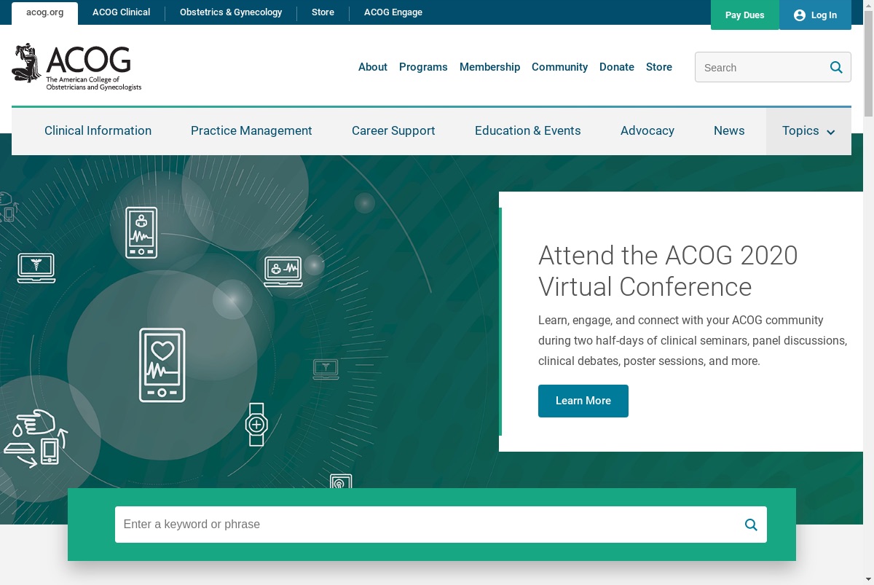Click the Attend the ACOG 2020 Virtual Conference heading
The image size is (874, 585).
(668, 271)
